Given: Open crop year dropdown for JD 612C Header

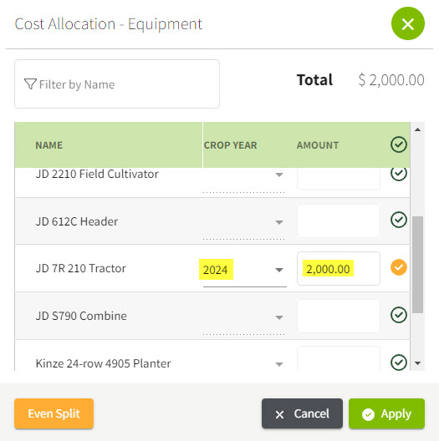Looking at the screenshot, I should click(x=279, y=222).
